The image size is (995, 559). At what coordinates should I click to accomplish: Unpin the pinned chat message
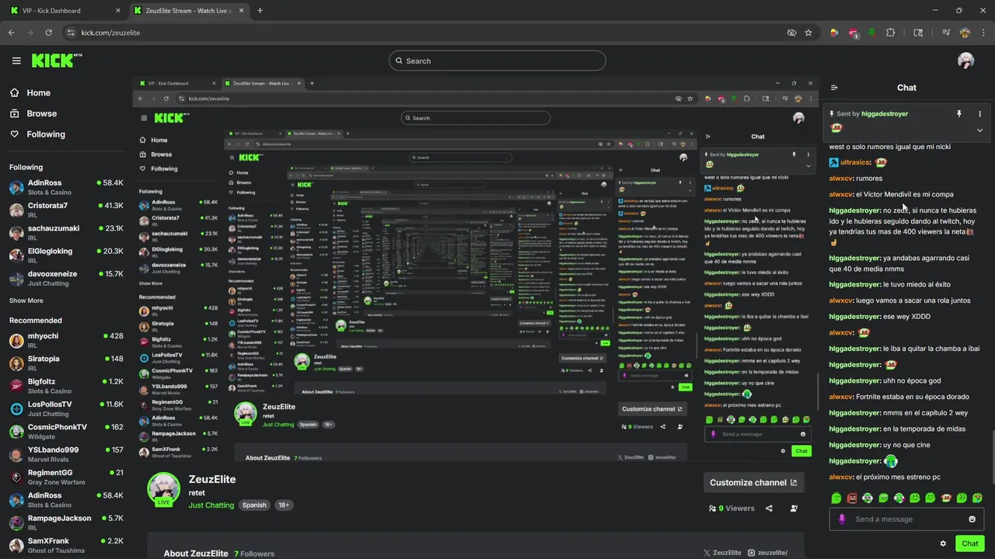pyautogui.click(x=958, y=113)
